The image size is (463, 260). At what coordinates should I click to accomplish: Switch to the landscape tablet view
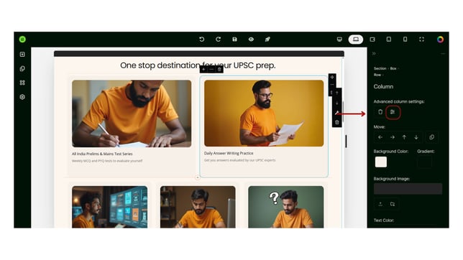click(x=372, y=40)
